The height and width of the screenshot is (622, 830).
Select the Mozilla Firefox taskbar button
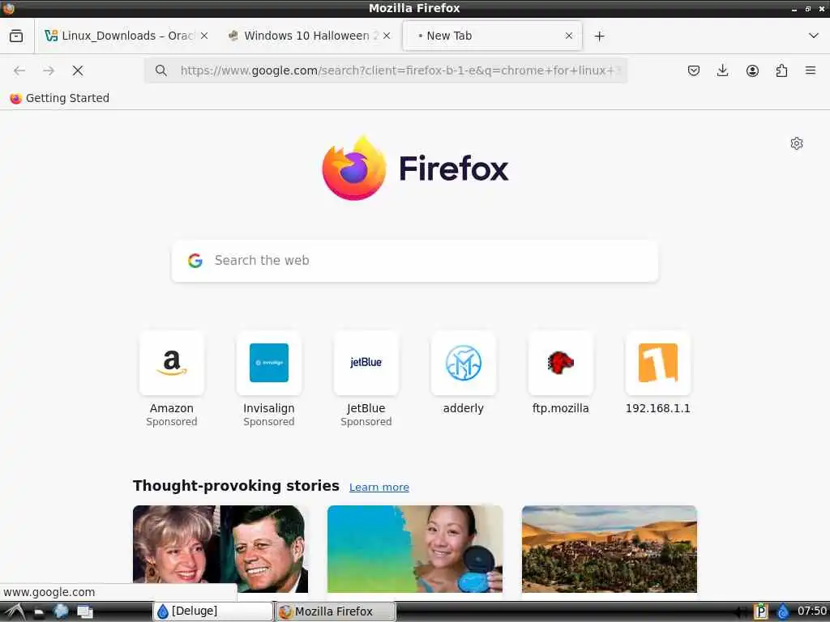tap(335, 611)
